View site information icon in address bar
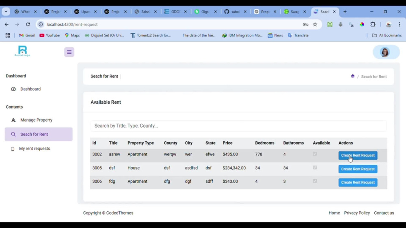Image resolution: width=406 pixels, height=228 pixels. point(41,24)
